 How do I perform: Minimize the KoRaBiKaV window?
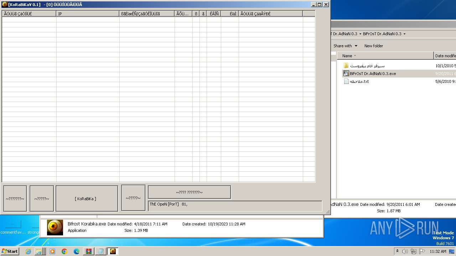[313, 5]
